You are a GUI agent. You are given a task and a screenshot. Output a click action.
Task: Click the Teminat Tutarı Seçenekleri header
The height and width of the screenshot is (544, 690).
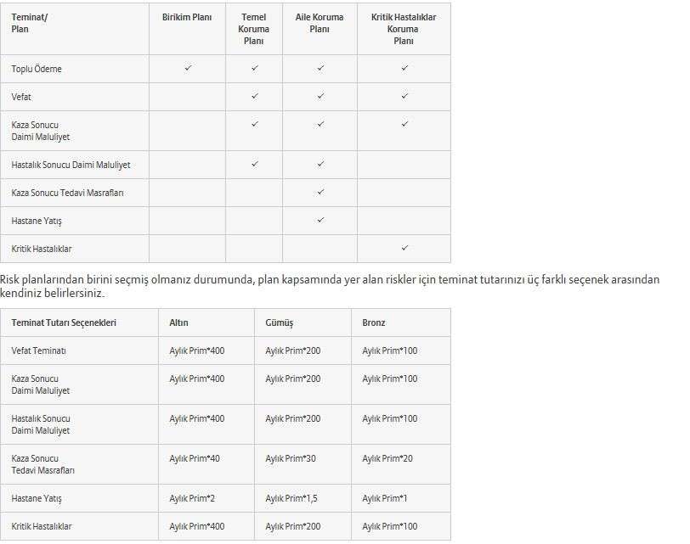pyautogui.click(x=64, y=322)
